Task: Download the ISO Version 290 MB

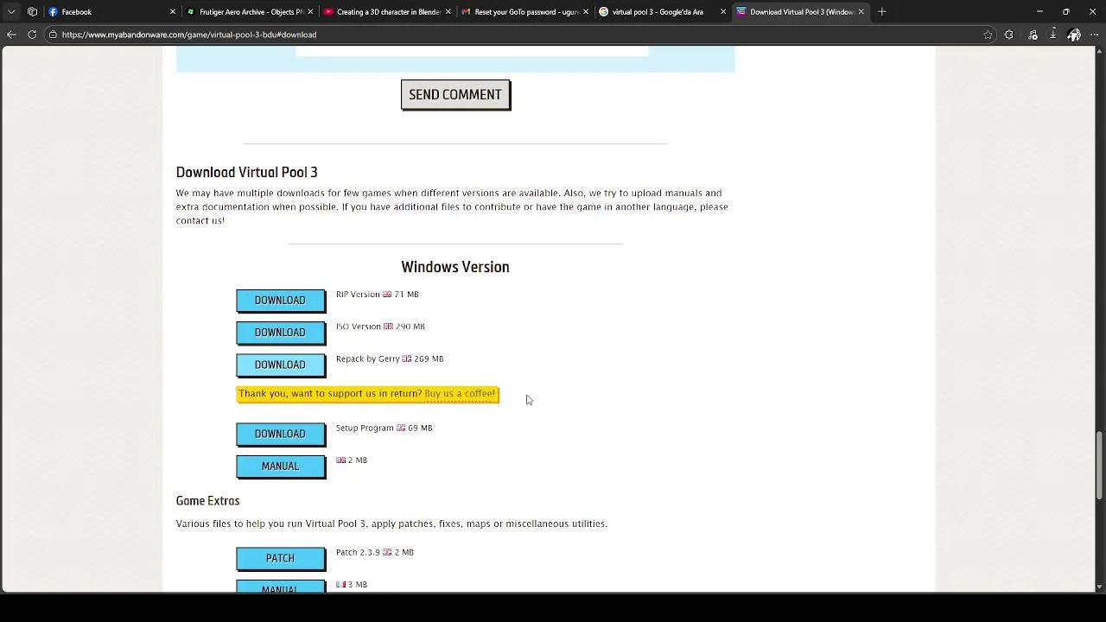Action: 281,333
